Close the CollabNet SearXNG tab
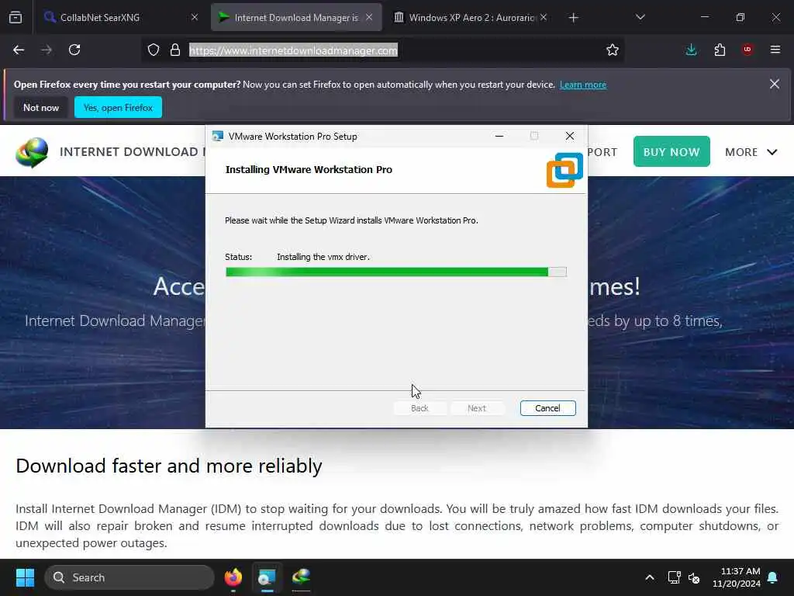Screen dimensions: 794x596 pyautogui.click(x=195, y=18)
